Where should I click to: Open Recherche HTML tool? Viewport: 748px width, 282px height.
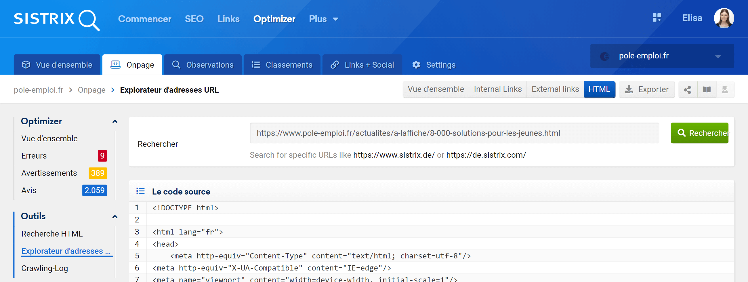(x=52, y=234)
